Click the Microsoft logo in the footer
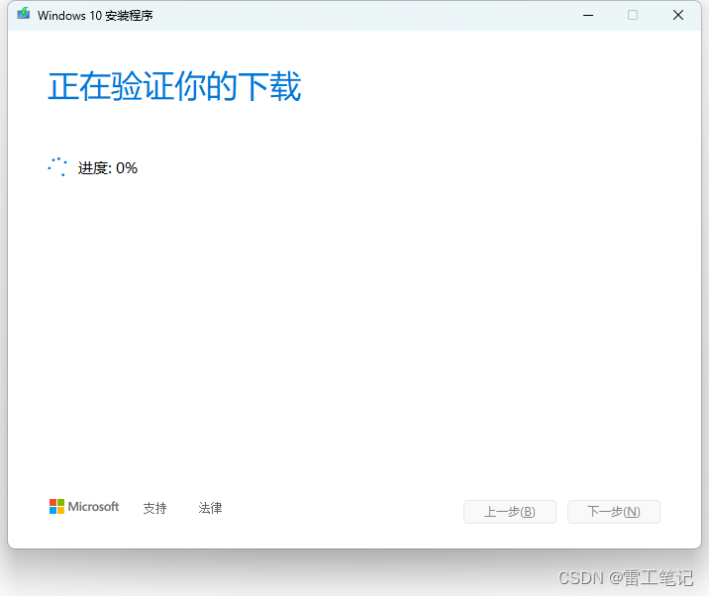 pos(84,507)
